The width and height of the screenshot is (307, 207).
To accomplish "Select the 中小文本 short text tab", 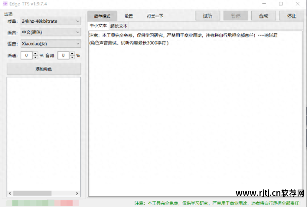I will tap(97, 26).
